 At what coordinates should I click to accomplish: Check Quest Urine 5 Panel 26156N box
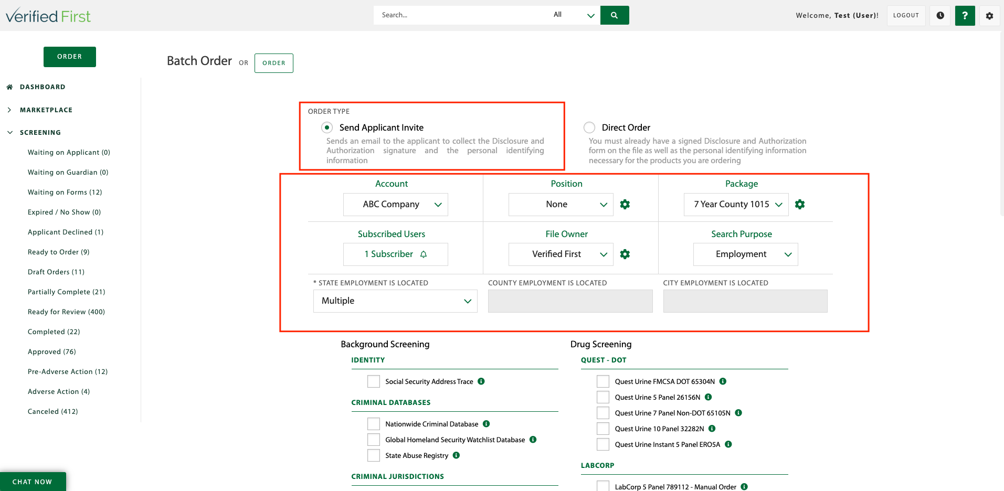click(x=603, y=397)
